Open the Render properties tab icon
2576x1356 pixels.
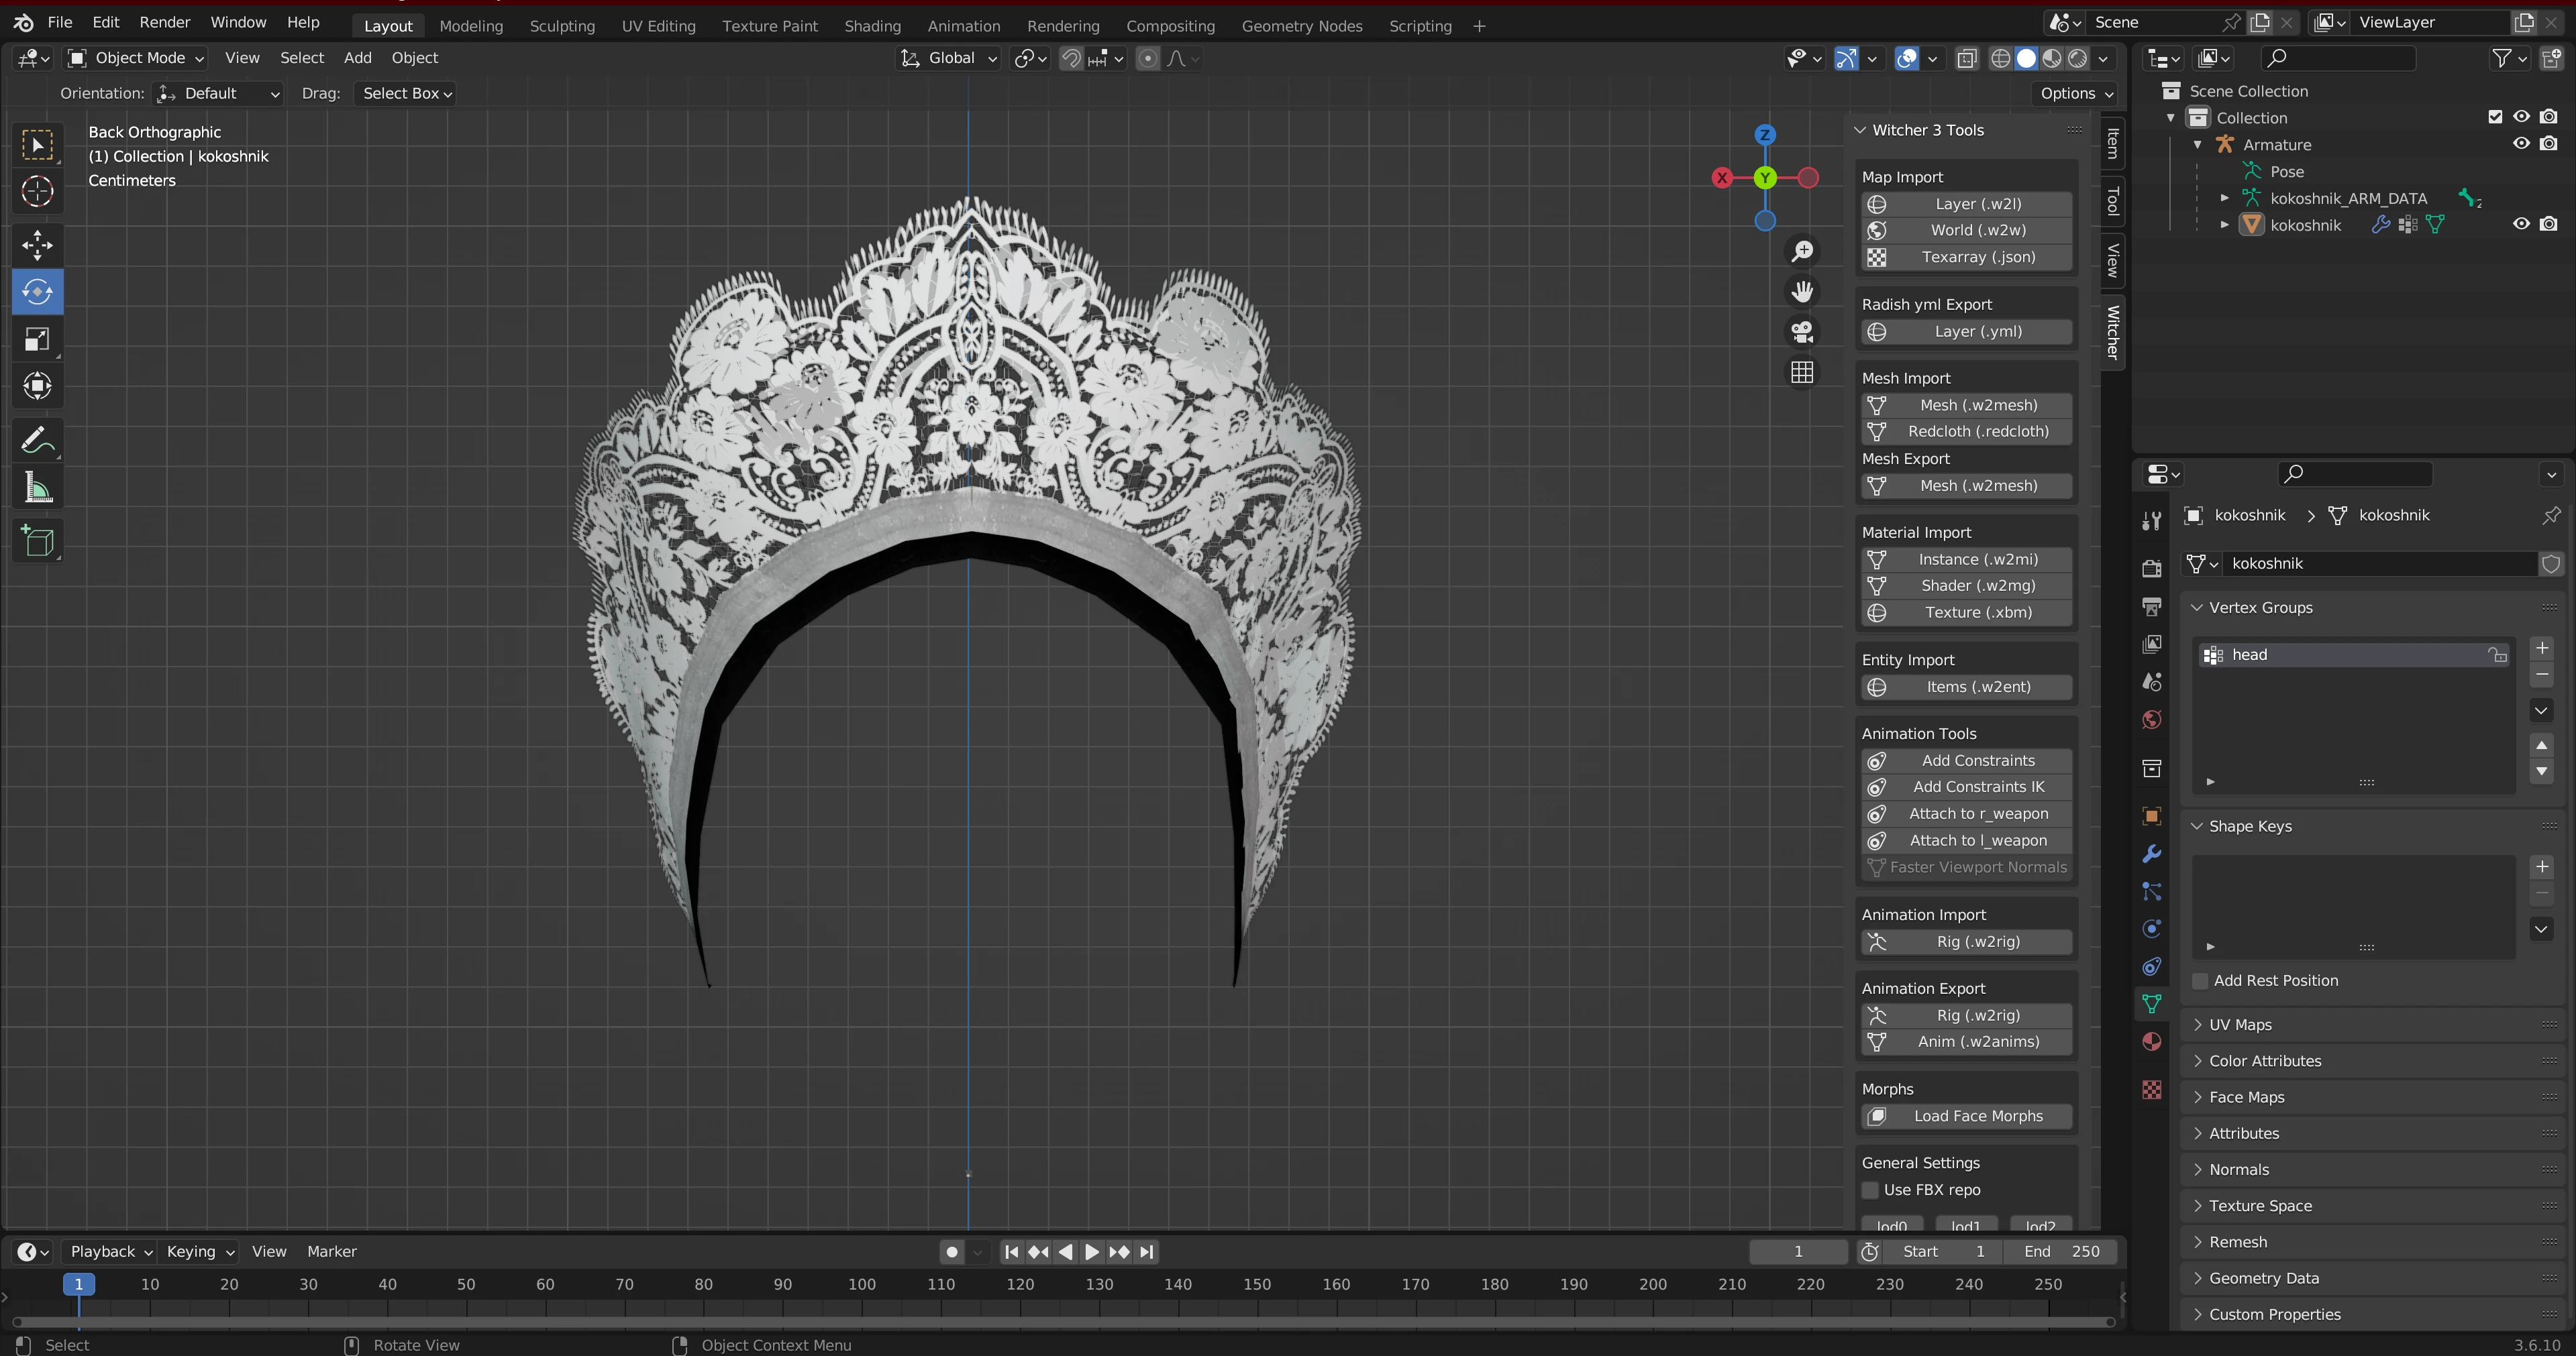(2152, 567)
